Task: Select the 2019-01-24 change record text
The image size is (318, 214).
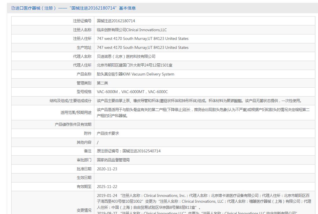Action: tap(204, 202)
